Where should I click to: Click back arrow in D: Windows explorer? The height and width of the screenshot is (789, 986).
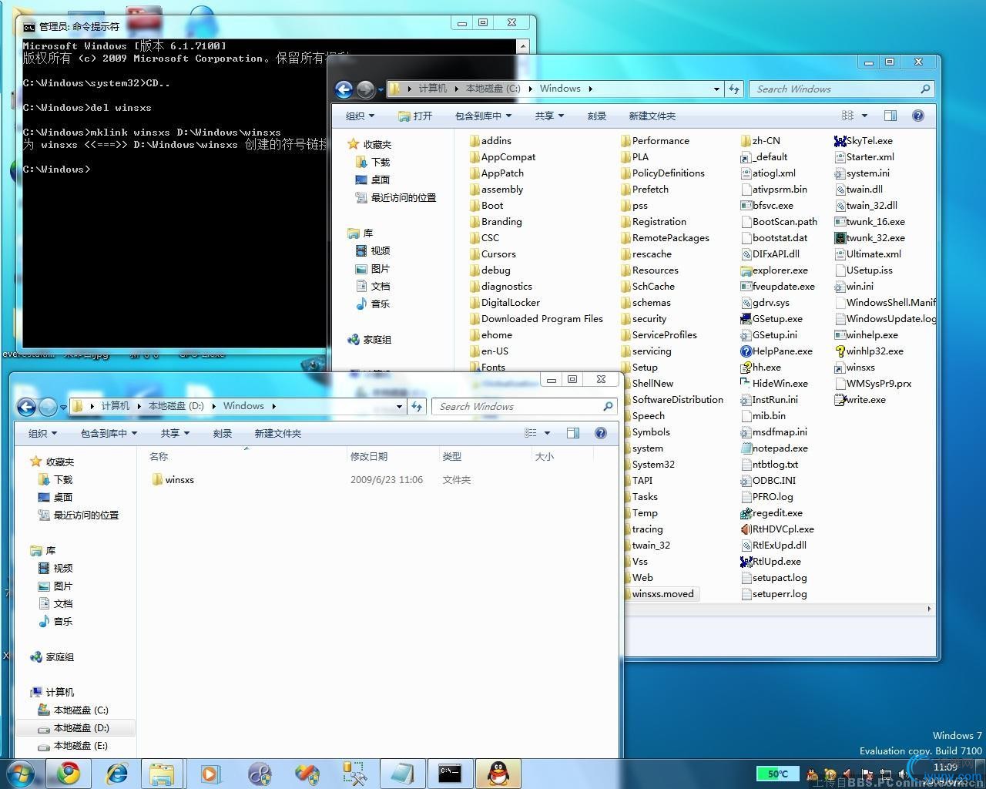(26, 406)
